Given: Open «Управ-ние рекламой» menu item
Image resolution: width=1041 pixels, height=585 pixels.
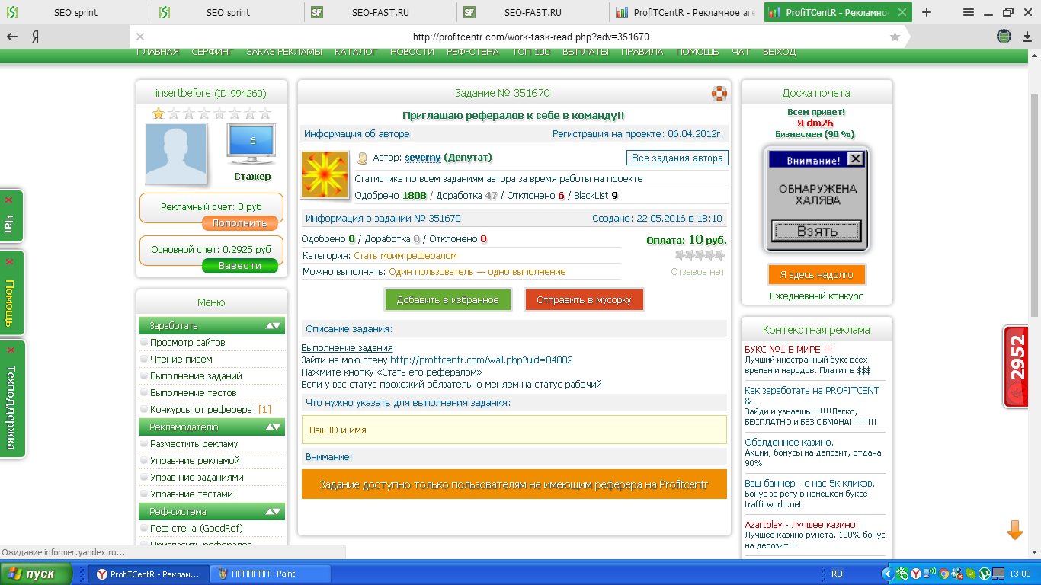Looking at the screenshot, I should [x=195, y=461].
